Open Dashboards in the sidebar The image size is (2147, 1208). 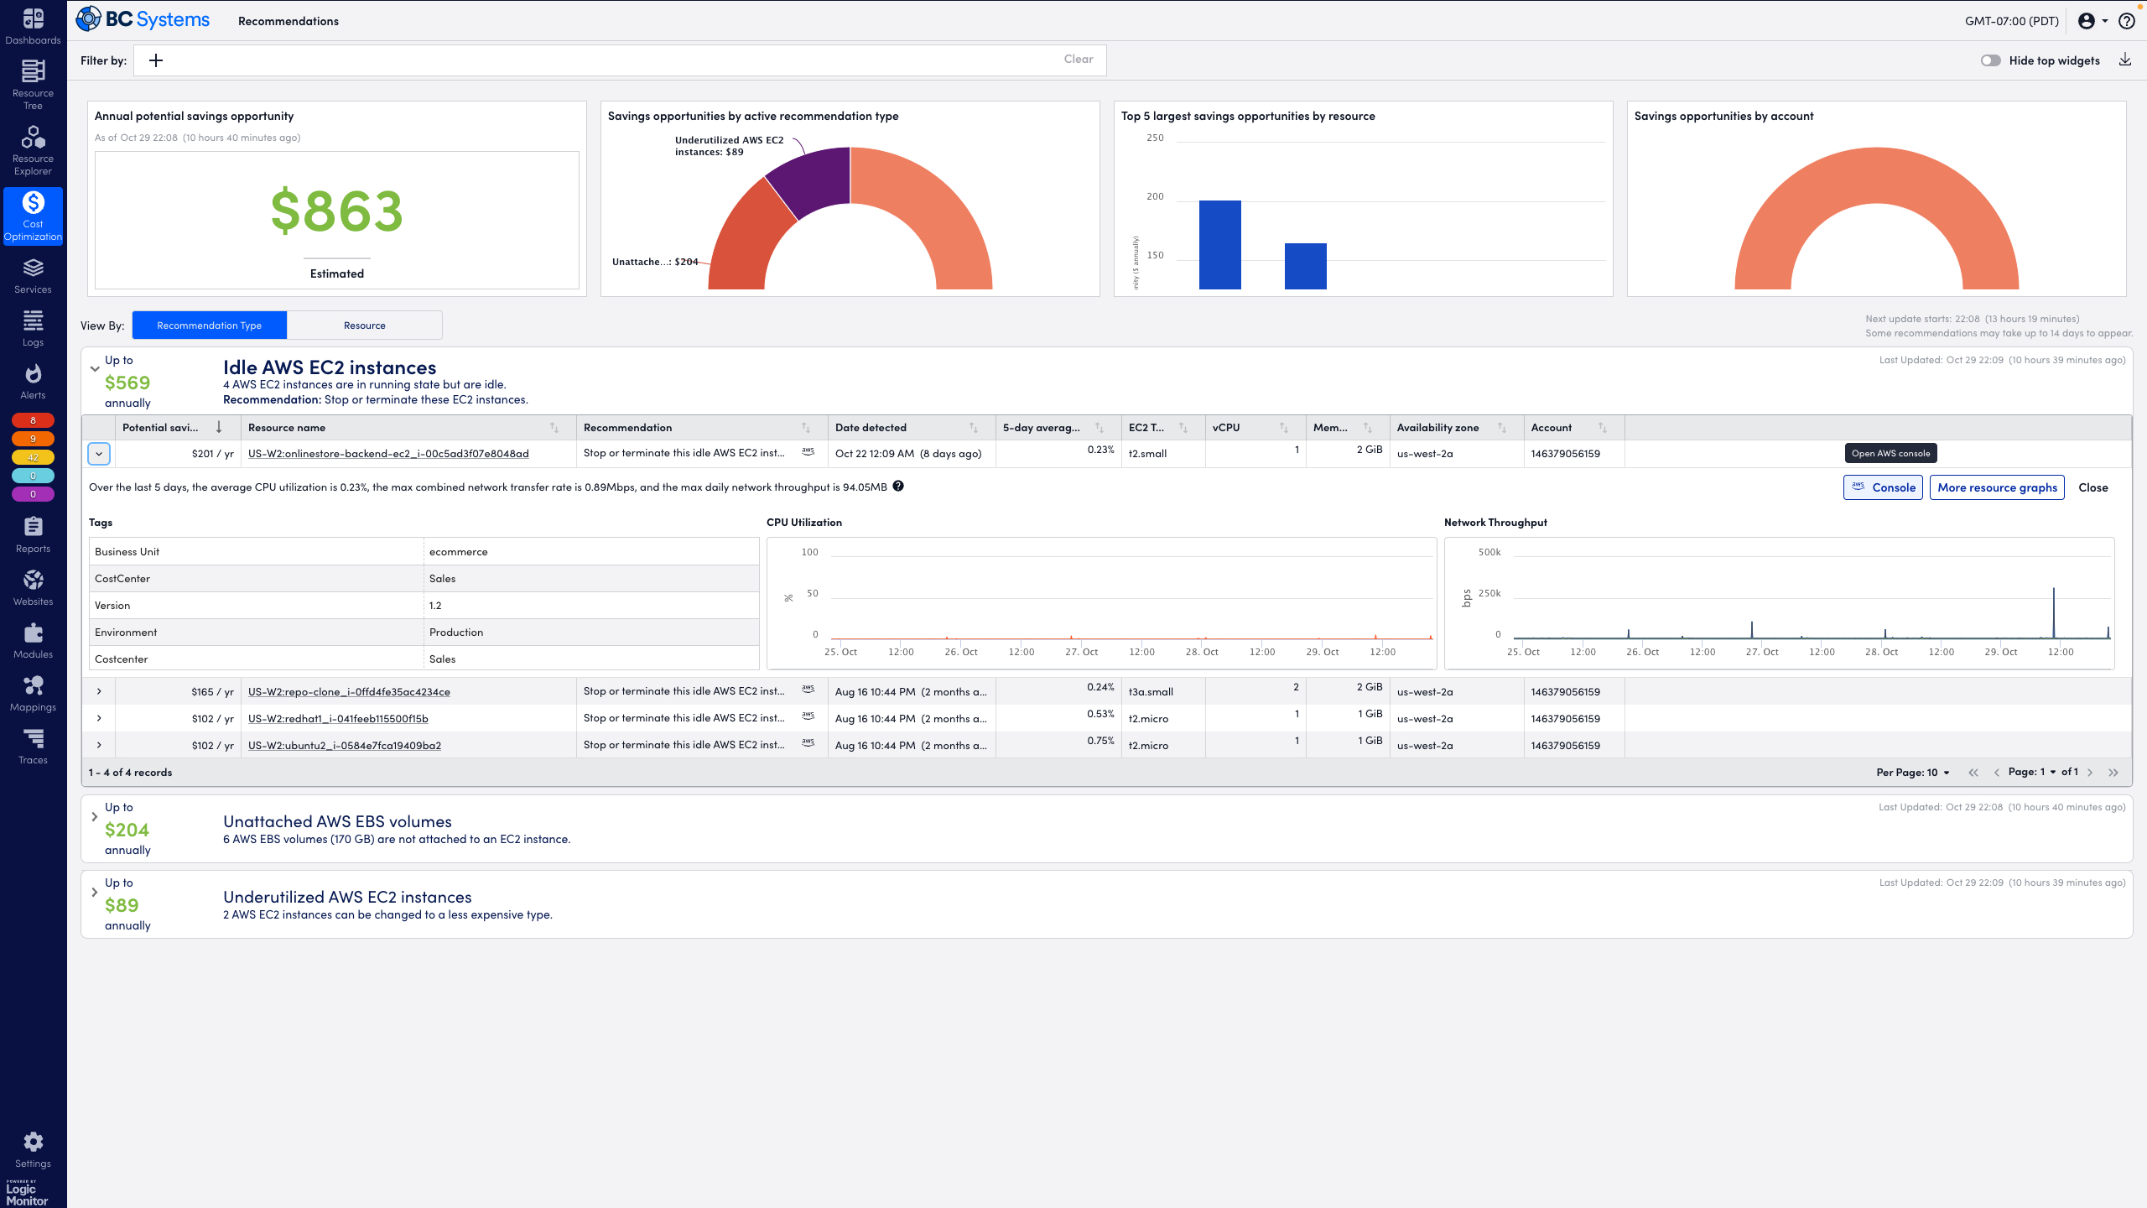tap(33, 27)
